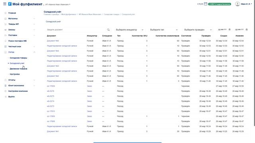Expand the Поставки sidebar section
The image size is (255, 143).
(x=34, y=35)
